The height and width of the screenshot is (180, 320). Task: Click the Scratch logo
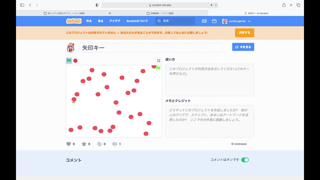[x=74, y=21]
